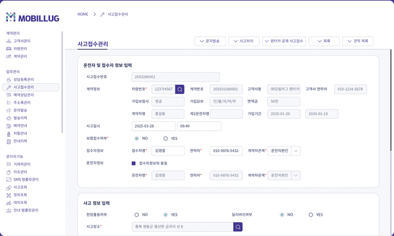
Task: Select 상담등록관리 menu item
Action: coord(24,80)
